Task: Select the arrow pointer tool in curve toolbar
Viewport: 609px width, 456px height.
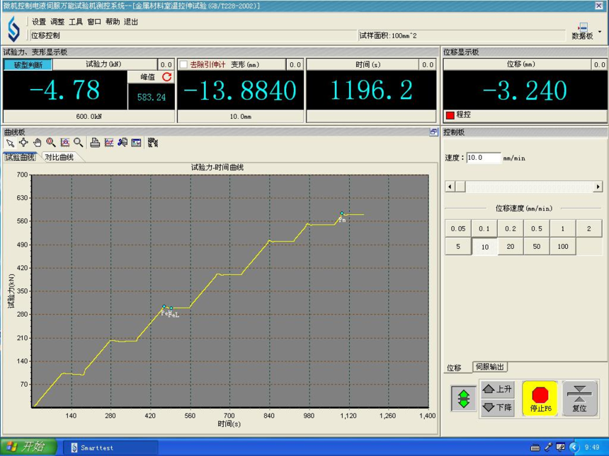Action: click(10, 143)
